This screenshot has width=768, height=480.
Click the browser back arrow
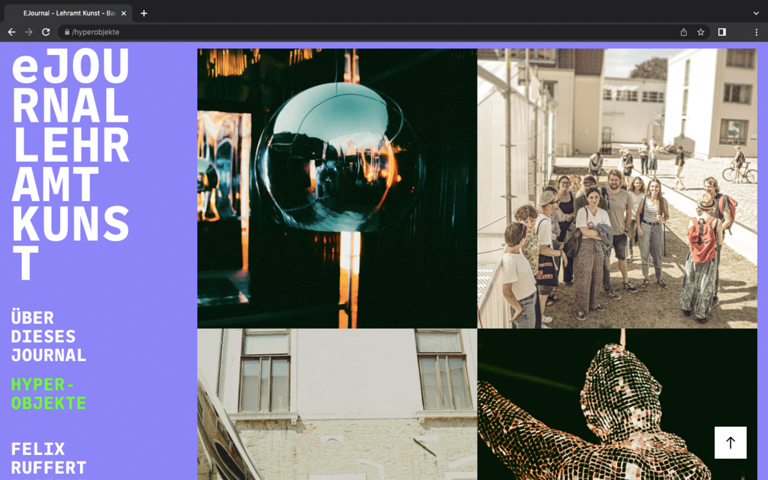pos(12,32)
